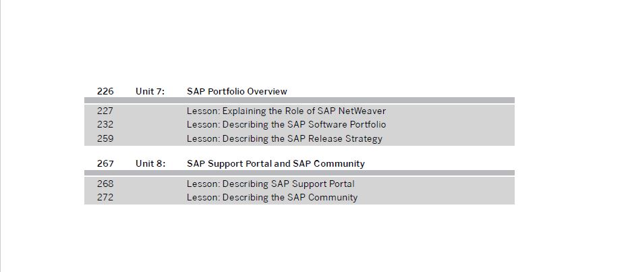Screen dimensions: 626x272
Task: Open lesson Describing SAP Support Portal
Action: [x=271, y=184]
